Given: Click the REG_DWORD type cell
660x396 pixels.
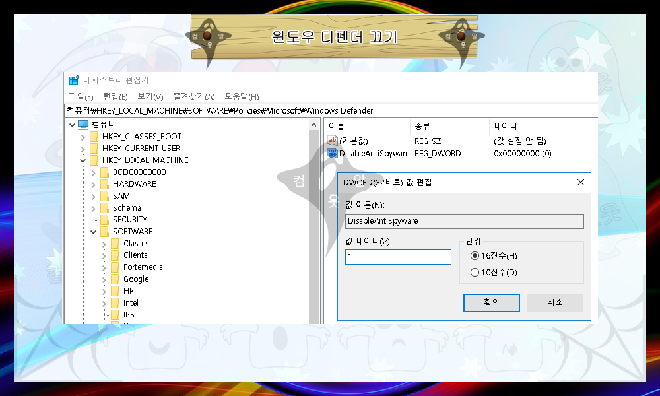Looking at the screenshot, I should 438,154.
